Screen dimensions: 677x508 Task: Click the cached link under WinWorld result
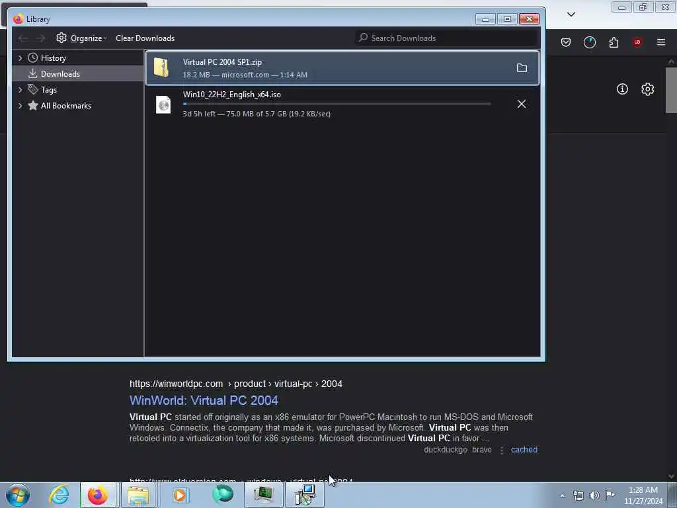pyautogui.click(x=524, y=450)
